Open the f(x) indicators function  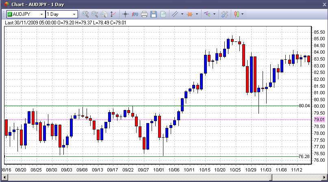(x=135, y=14)
